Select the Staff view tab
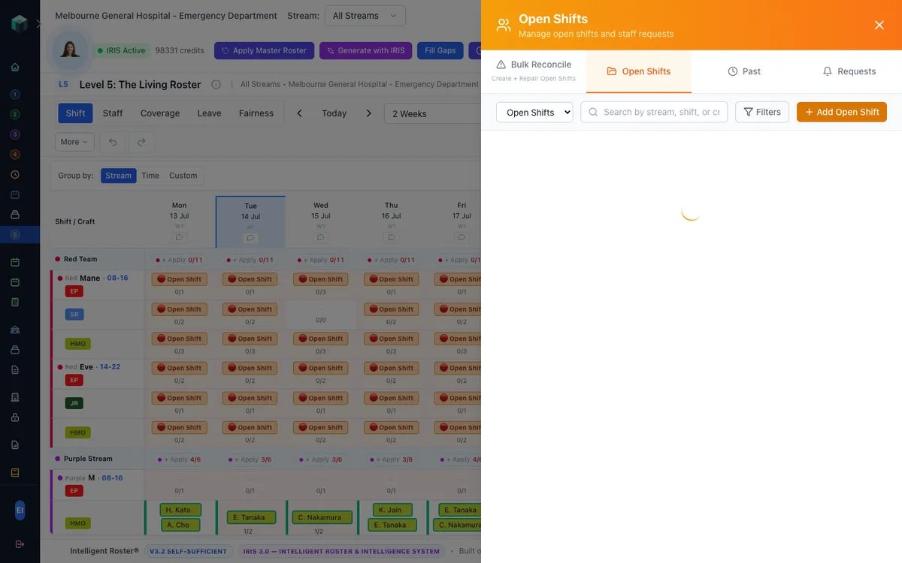The image size is (902, 563). [113, 113]
